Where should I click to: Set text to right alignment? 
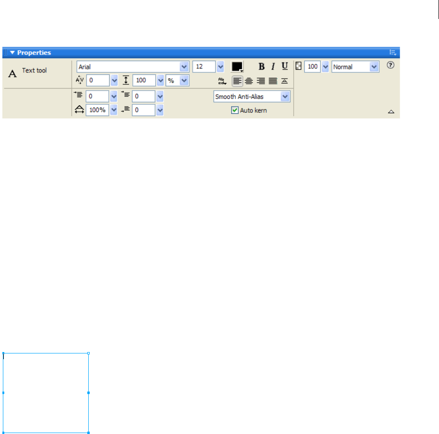261,81
